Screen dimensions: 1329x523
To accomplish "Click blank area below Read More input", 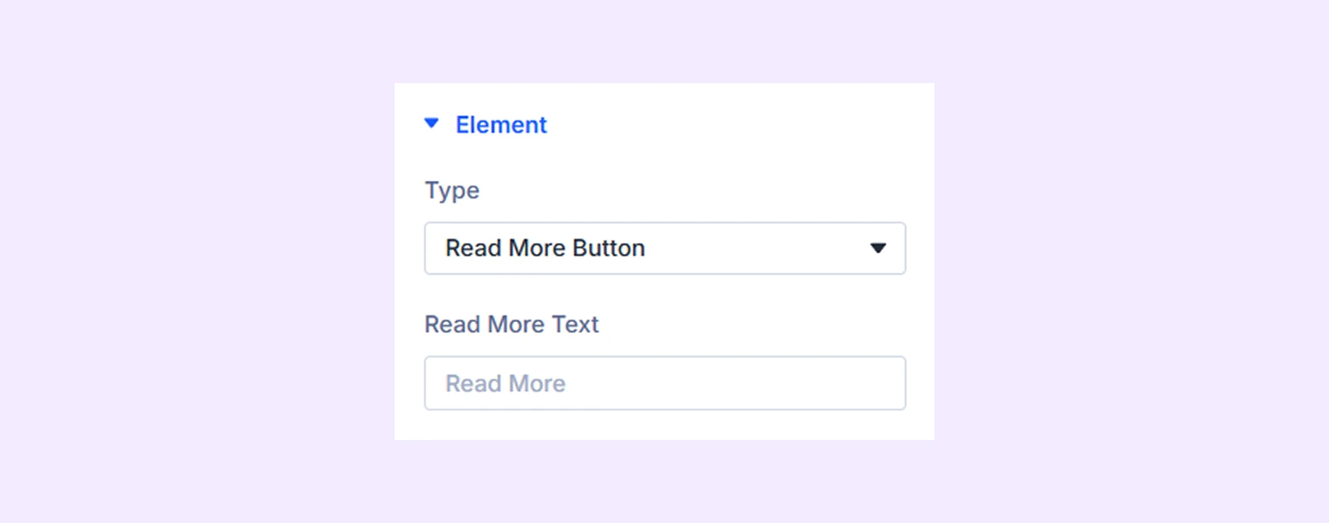I will (x=664, y=425).
